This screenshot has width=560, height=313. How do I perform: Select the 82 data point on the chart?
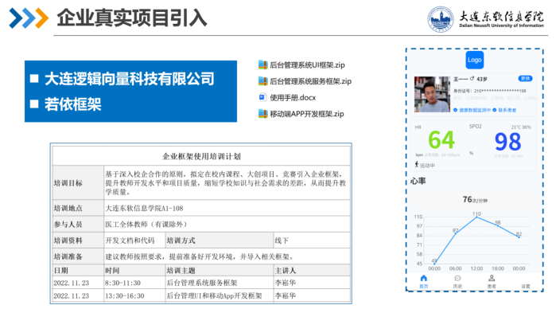point(519,237)
